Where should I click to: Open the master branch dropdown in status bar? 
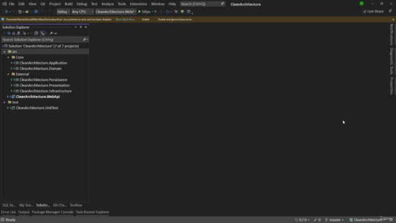pos(335,220)
